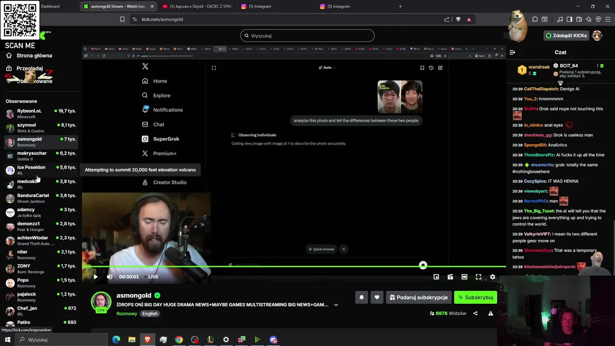Open Brave Wallet icon
The height and width of the screenshot is (346, 615).
pyautogui.click(x=579, y=19)
